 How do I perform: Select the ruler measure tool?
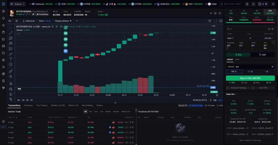pyautogui.click(x=11, y=71)
